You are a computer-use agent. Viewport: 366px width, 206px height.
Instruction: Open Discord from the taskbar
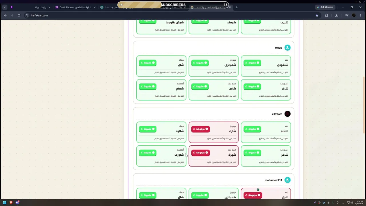17,203
